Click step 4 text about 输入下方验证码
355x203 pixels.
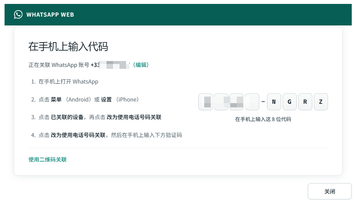pyautogui.click(x=110, y=135)
